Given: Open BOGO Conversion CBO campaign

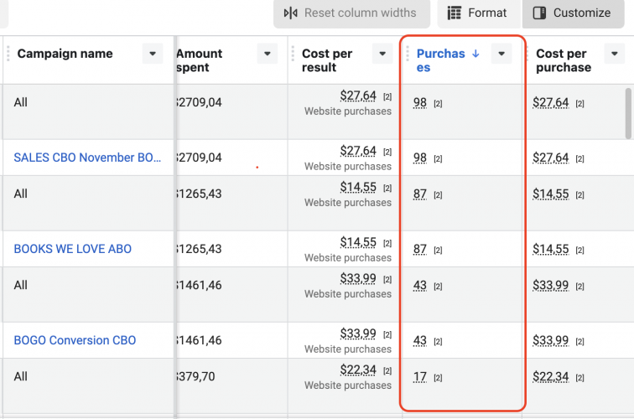Looking at the screenshot, I should (75, 340).
